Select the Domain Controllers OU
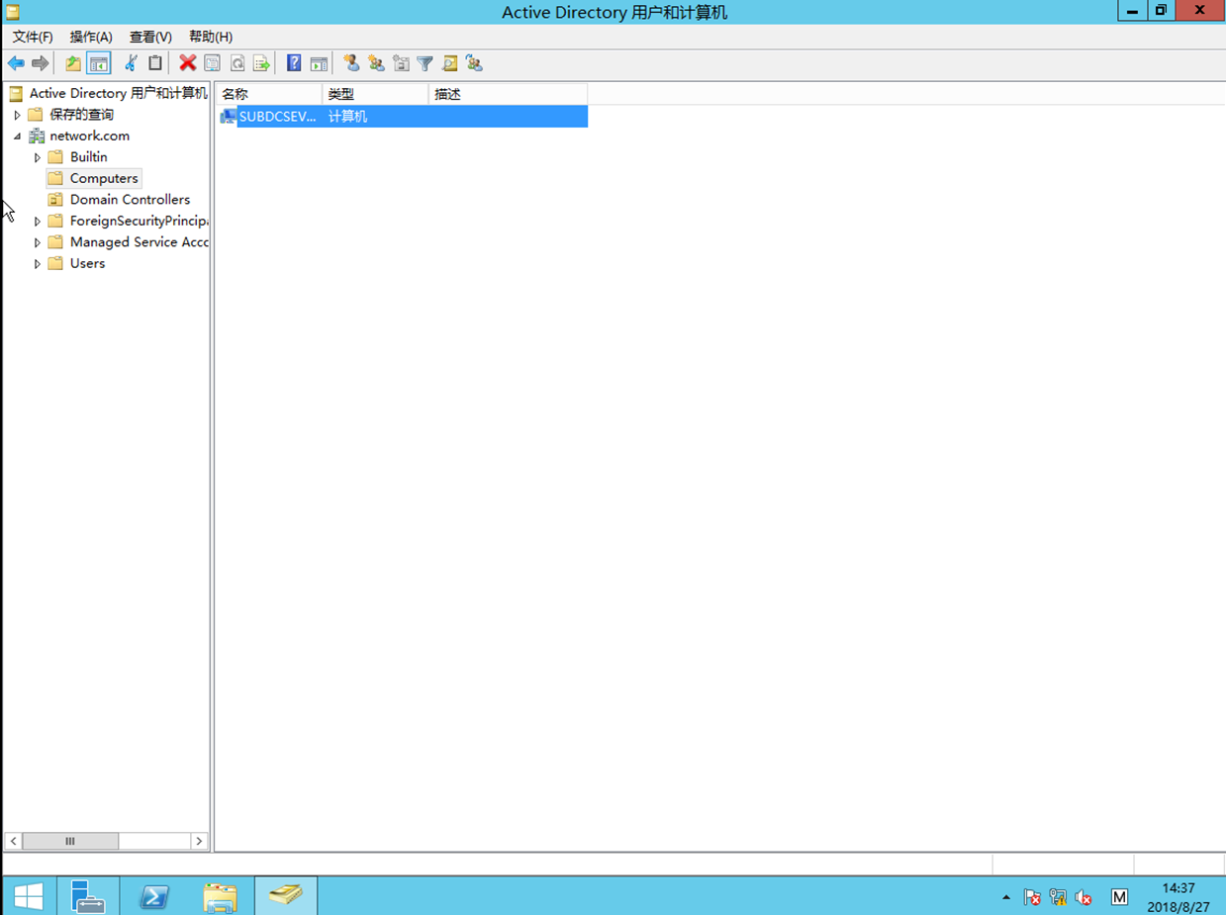The image size is (1226, 915). (130, 200)
